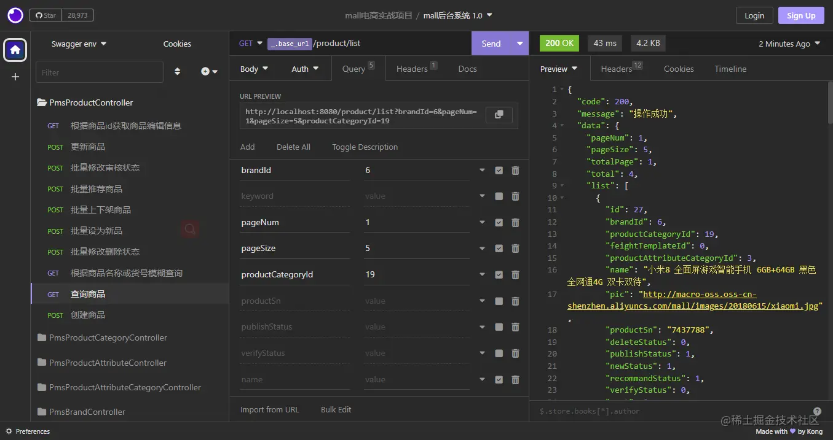
Task: Open the response Cookies tab
Action: pyautogui.click(x=679, y=69)
